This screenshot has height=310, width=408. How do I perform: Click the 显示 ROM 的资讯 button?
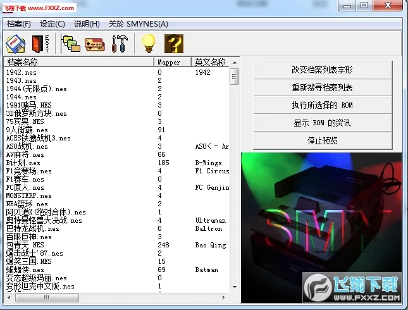[x=322, y=123]
